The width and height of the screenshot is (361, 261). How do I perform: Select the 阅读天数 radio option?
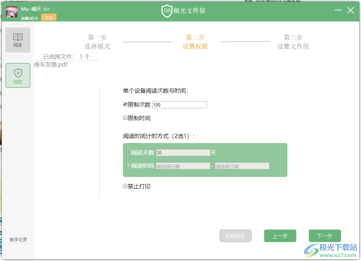tap(128, 152)
